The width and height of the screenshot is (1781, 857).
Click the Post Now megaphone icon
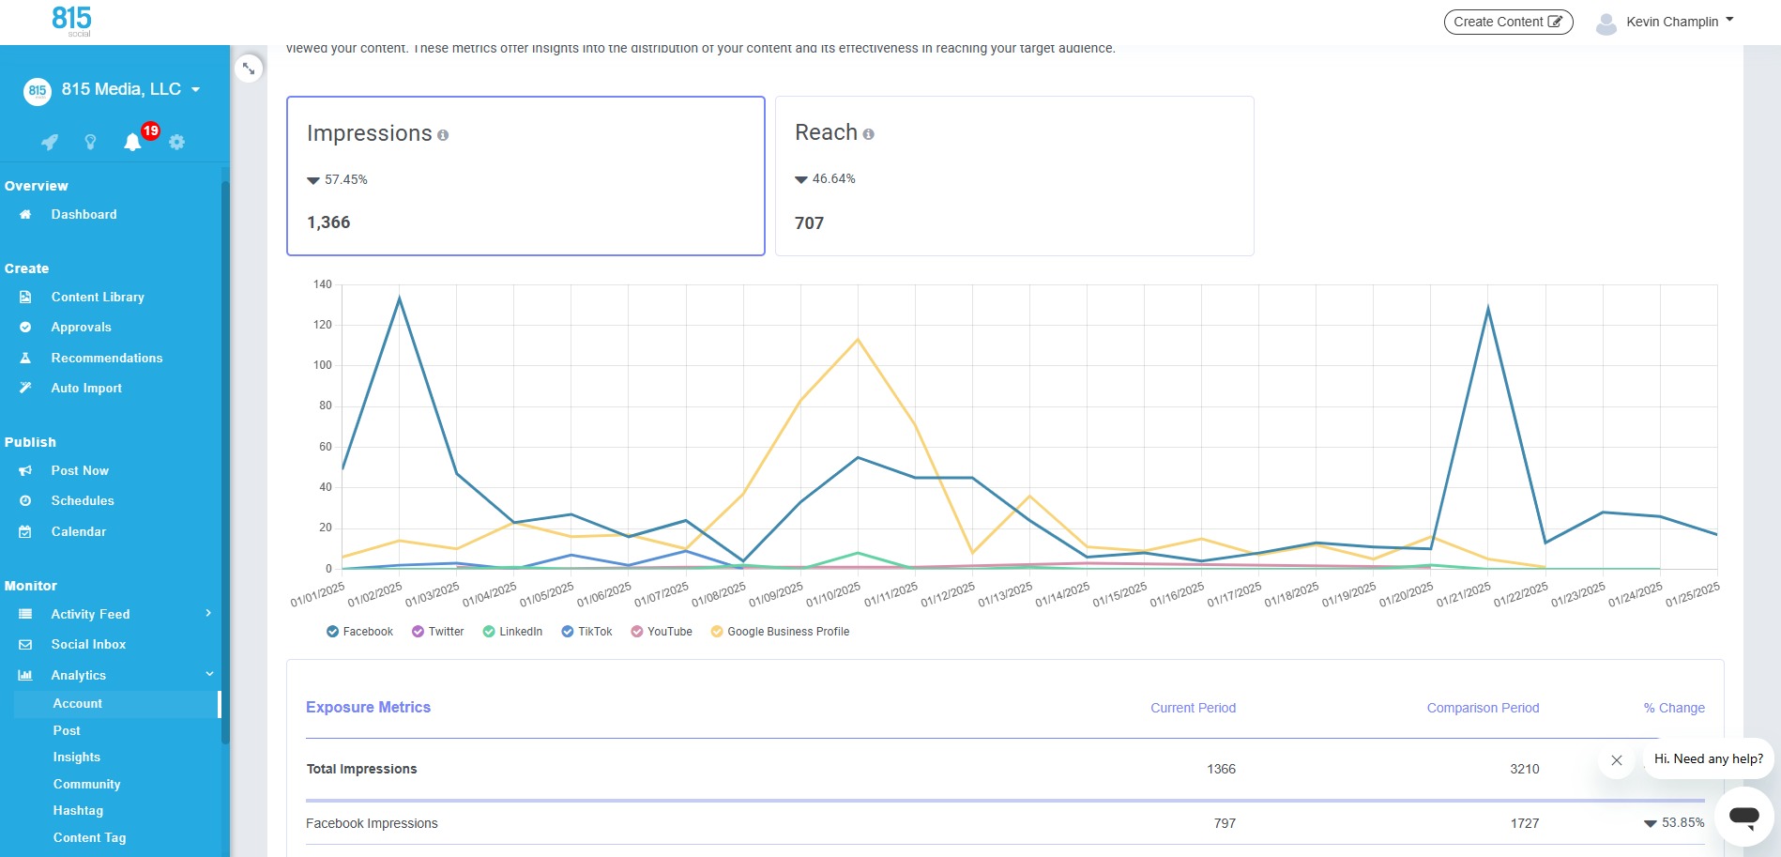tap(25, 470)
